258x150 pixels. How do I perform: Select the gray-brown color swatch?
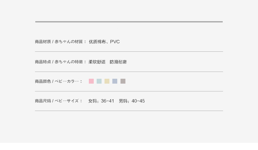point(123,81)
